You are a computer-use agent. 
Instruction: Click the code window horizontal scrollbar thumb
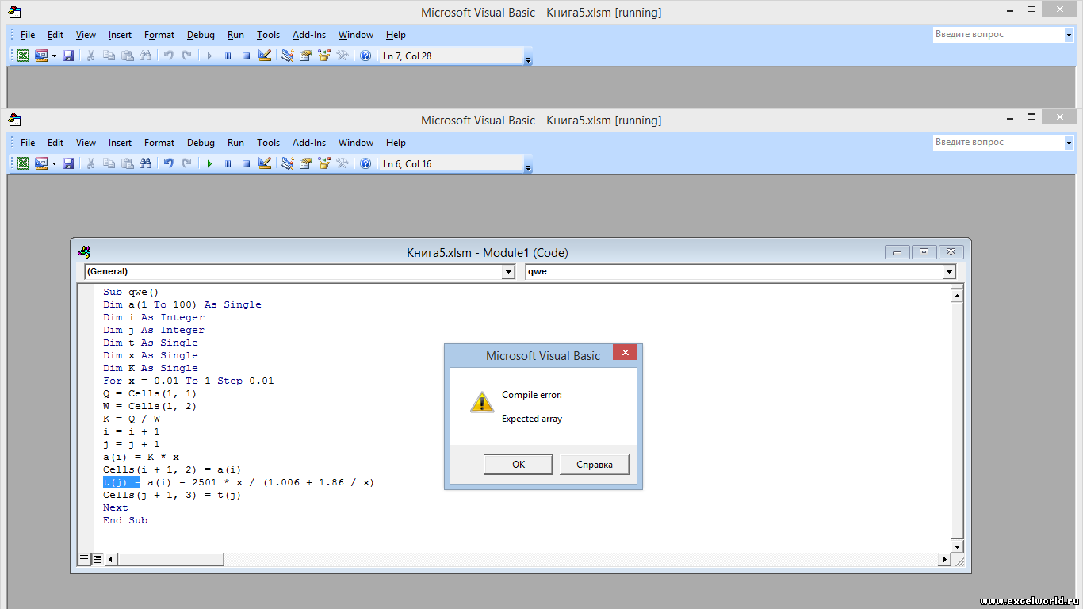point(170,559)
